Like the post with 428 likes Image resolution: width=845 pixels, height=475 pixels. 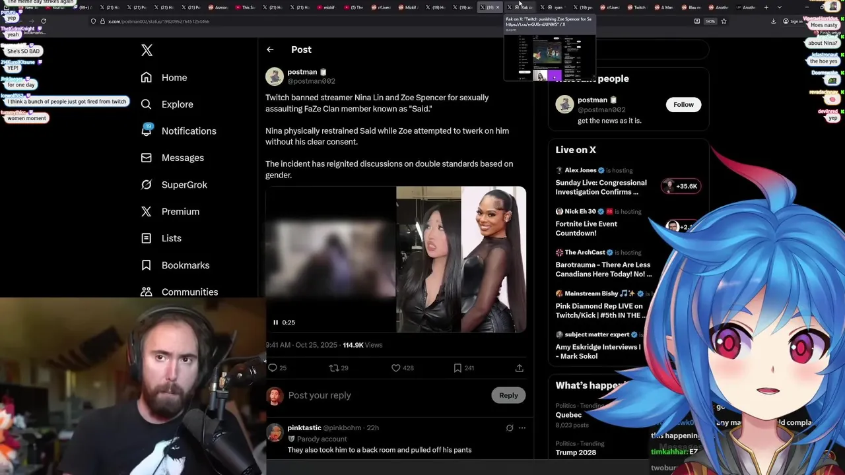point(395,368)
